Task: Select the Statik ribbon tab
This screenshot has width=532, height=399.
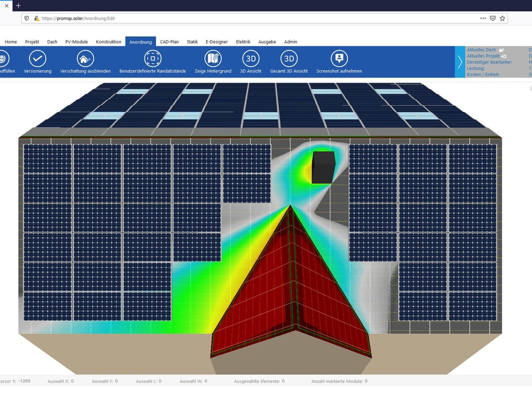Action: (192, 41)
